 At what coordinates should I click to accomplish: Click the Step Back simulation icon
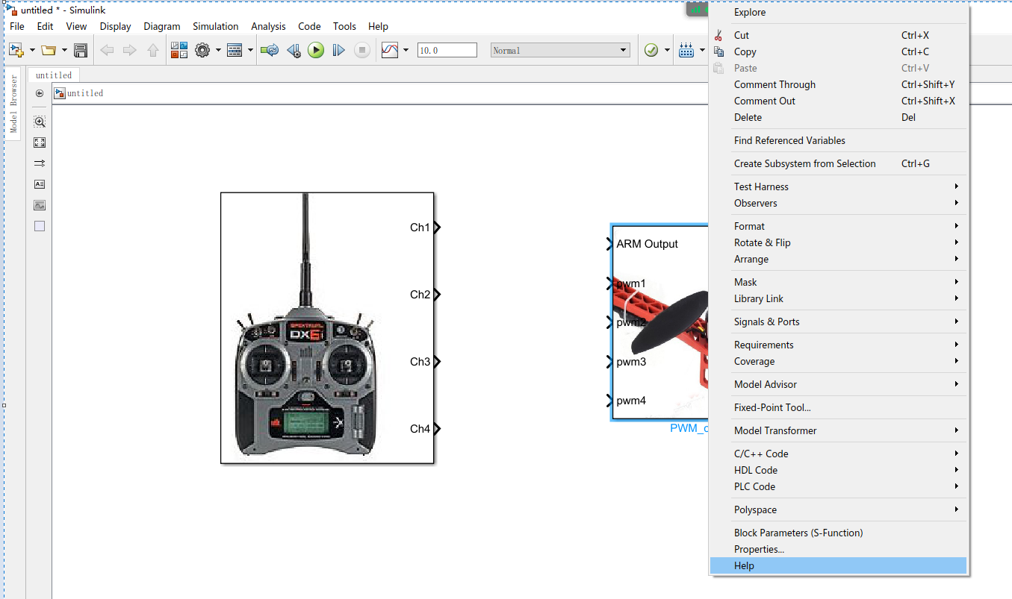(293, 50)
